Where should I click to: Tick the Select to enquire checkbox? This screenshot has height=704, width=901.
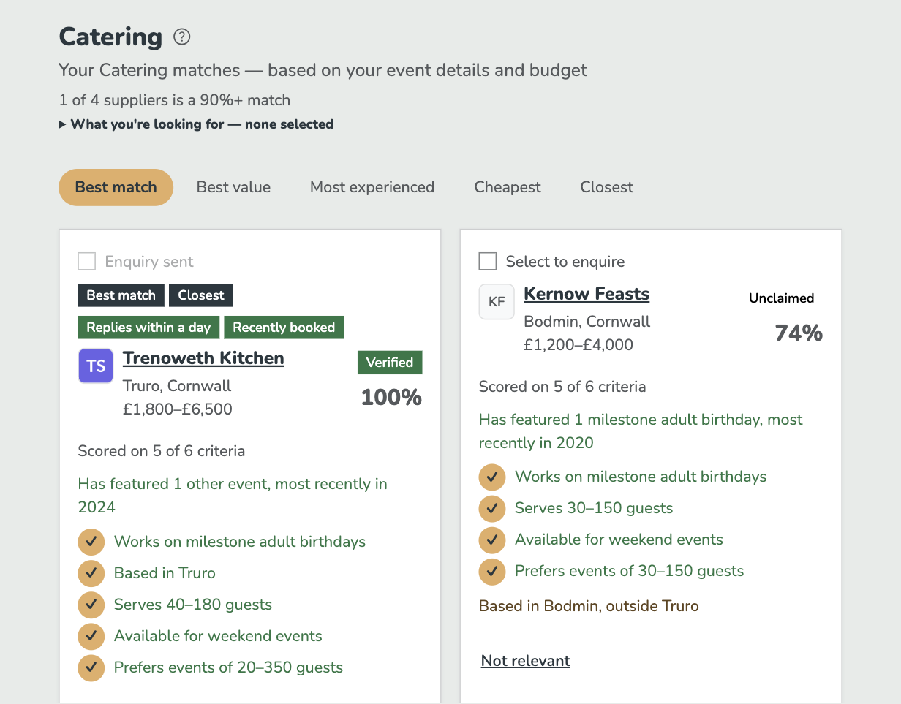[487, 261]
